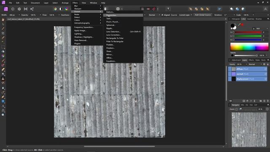The height and width of the screenshot is (152, 270).
Task: Open the layer Opacity 100% dropdown
Action: click(x=246, y=64)
